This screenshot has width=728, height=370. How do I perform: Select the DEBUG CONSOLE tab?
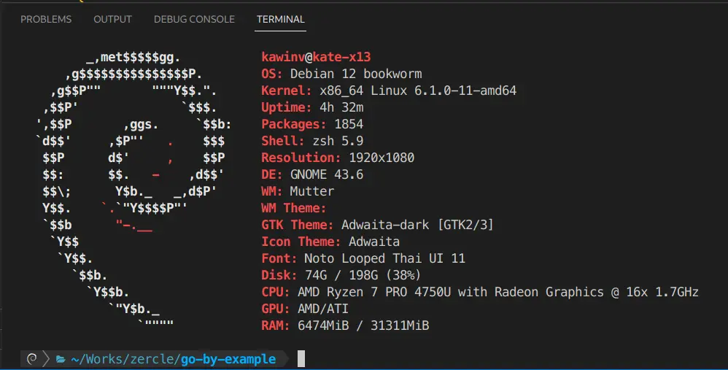(x=194, y=19)
